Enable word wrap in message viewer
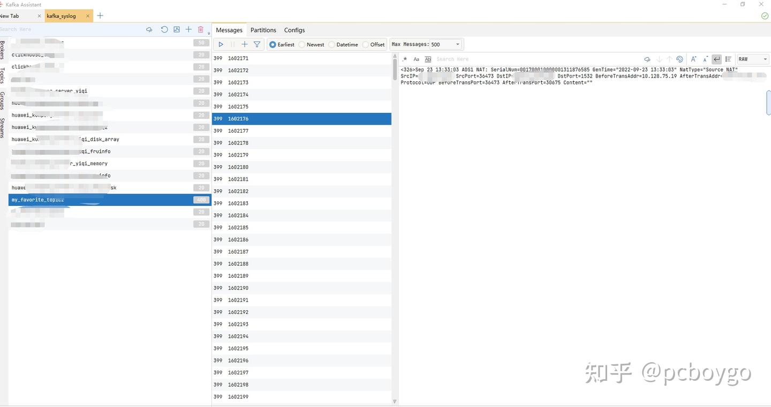Image resolution: width=771 pixels, height=407 pixels. [x=717, y=59]
